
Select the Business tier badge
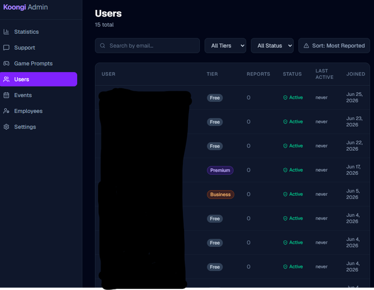pos(220,195)
